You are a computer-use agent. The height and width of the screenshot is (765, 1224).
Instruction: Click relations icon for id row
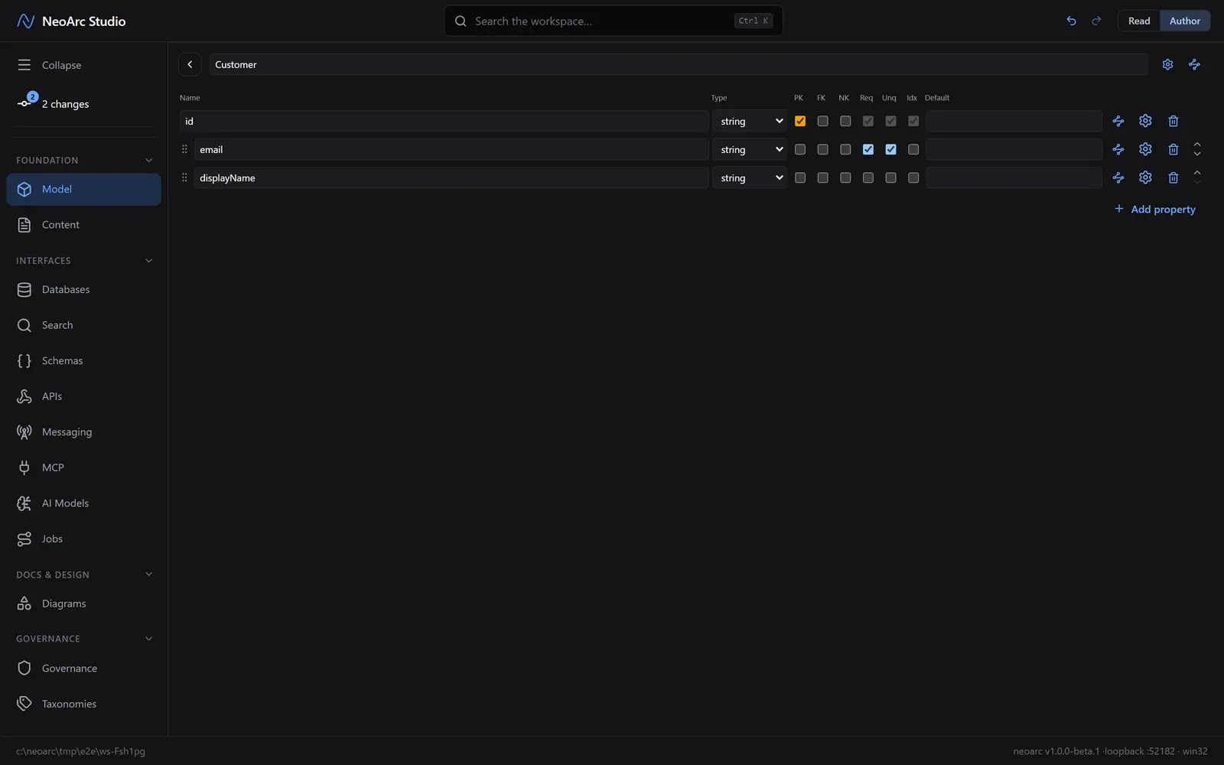click(x=1118, y=121)
